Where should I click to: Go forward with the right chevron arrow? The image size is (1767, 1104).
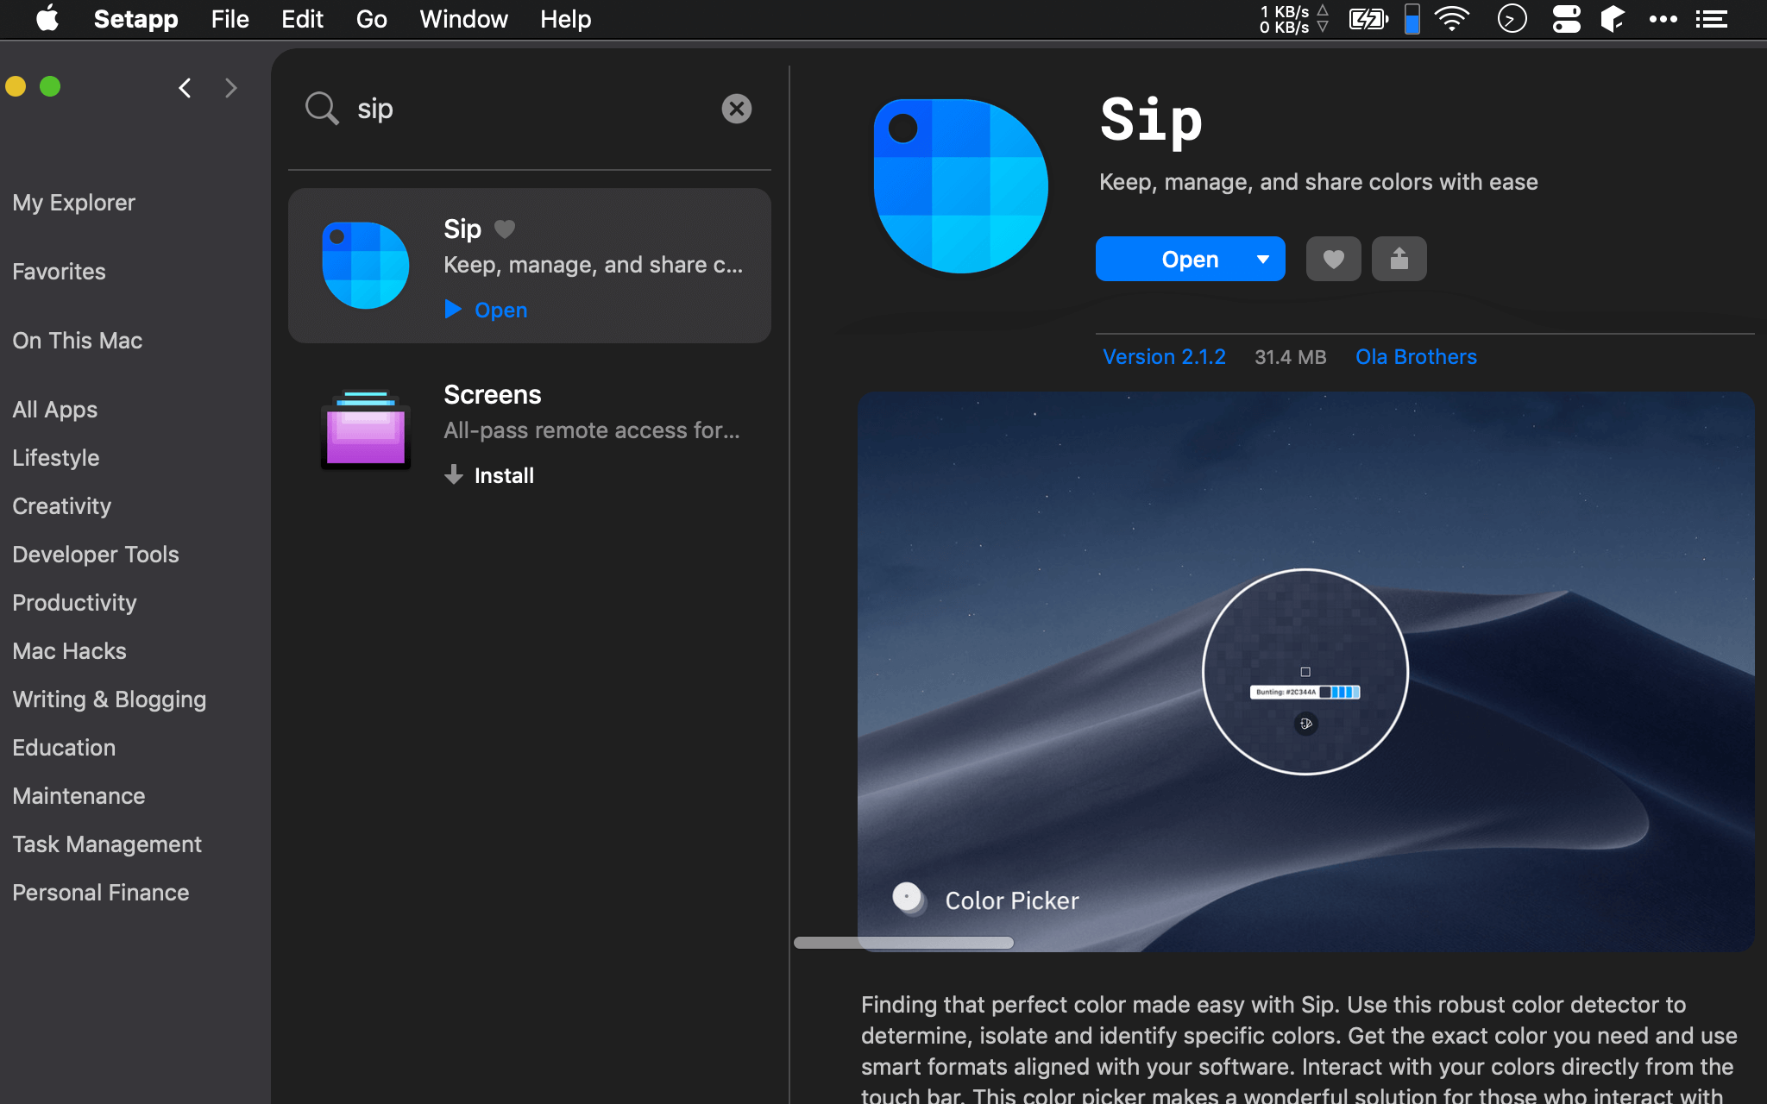[x=230, y=88]
